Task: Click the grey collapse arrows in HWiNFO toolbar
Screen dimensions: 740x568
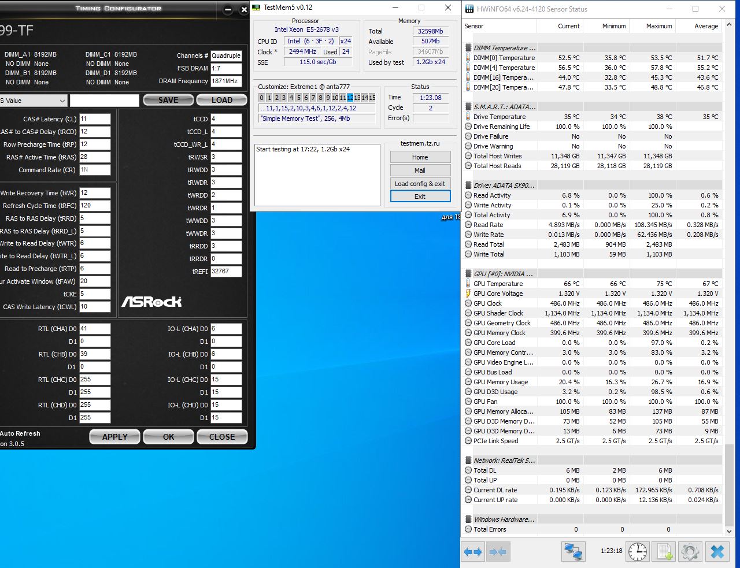Action: click(498, 552)
